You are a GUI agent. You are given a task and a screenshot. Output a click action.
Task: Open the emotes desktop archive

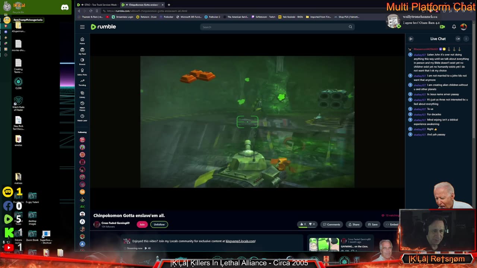[x=18, y=140]
